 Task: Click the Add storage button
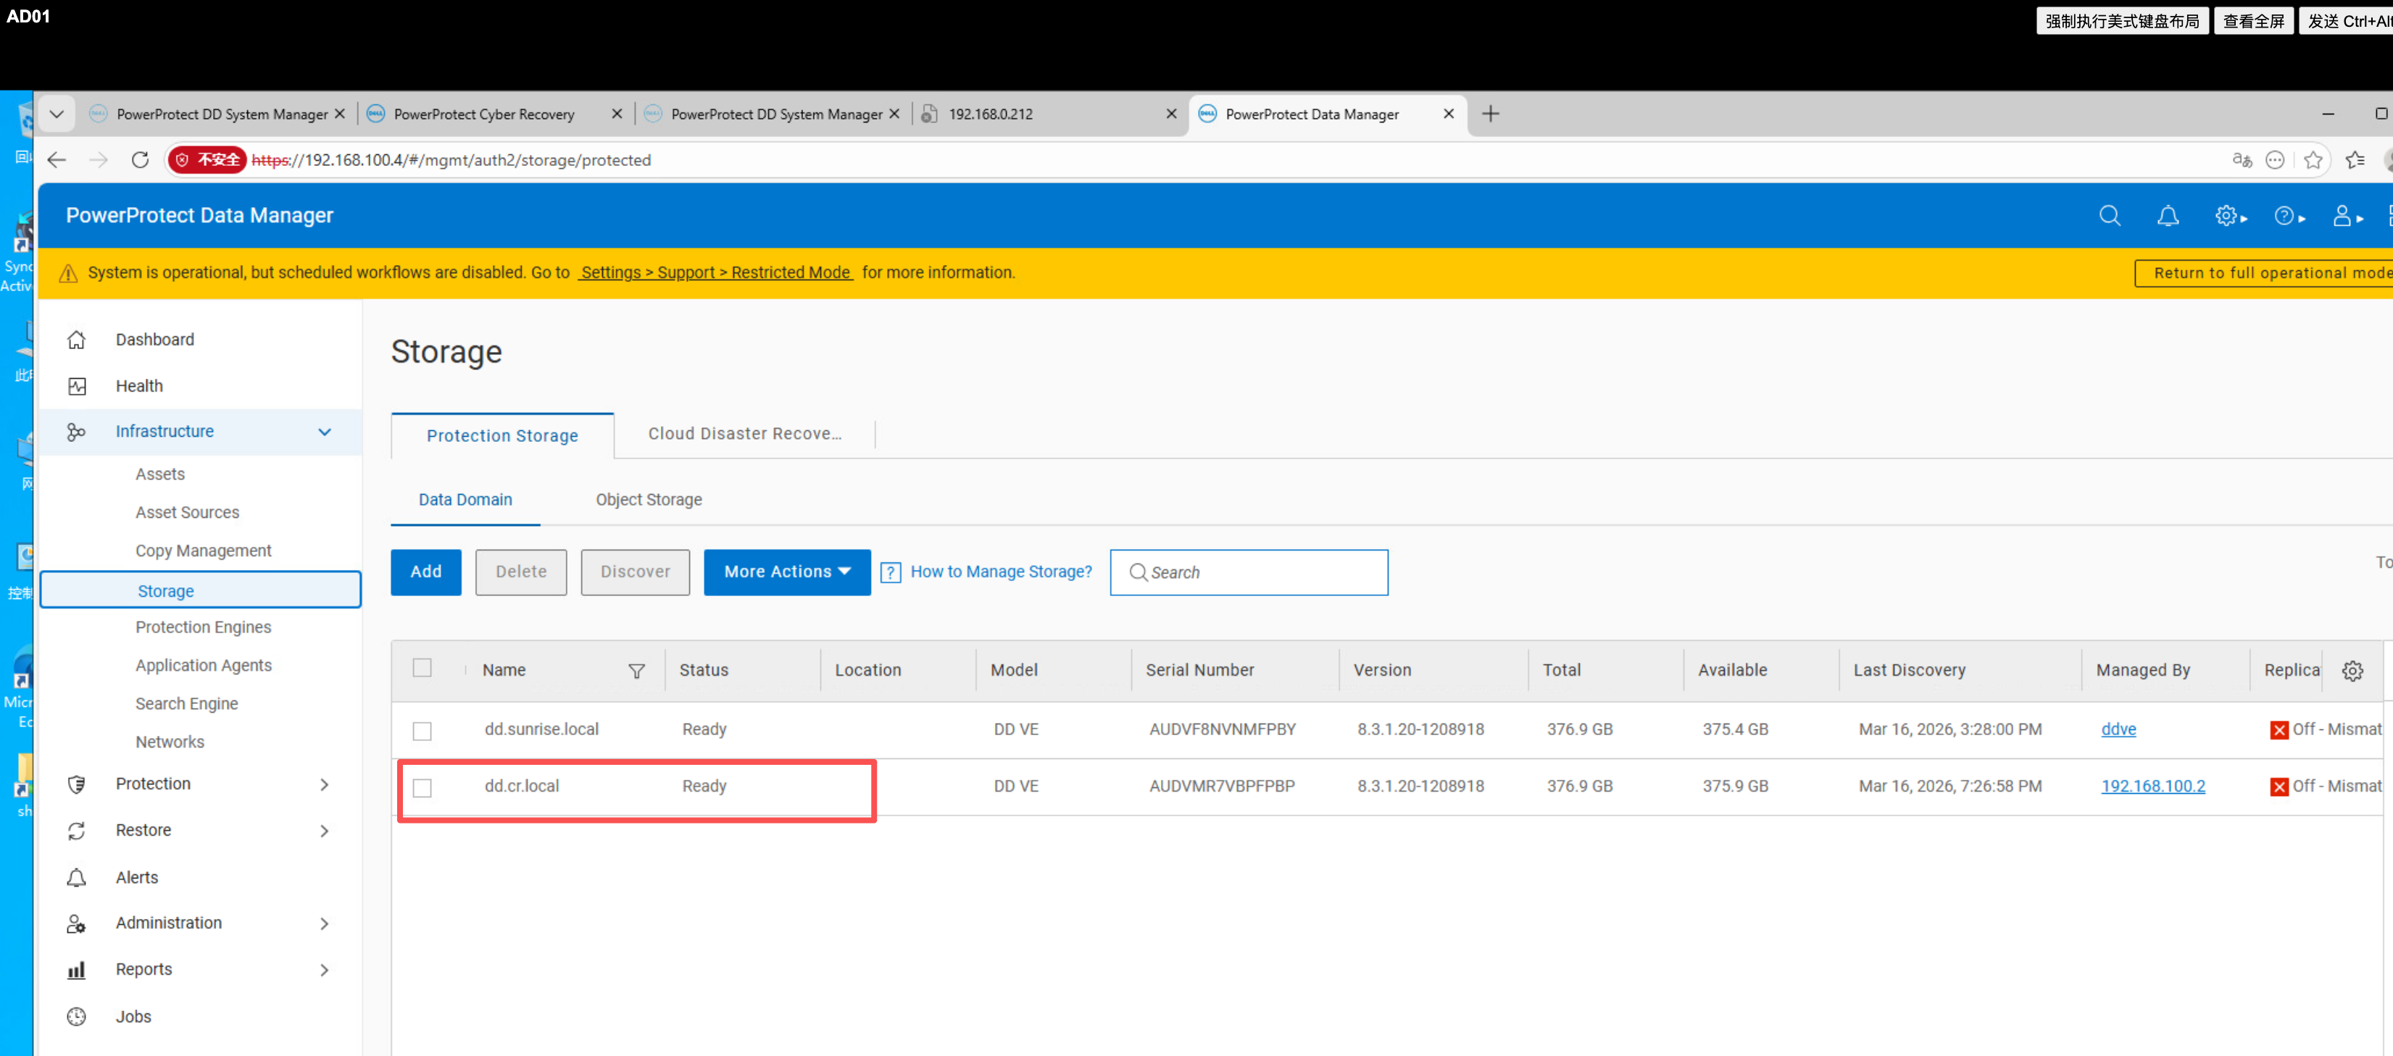(x=425, y=572)
